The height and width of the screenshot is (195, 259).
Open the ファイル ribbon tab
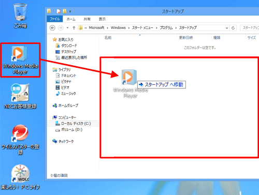54,19
